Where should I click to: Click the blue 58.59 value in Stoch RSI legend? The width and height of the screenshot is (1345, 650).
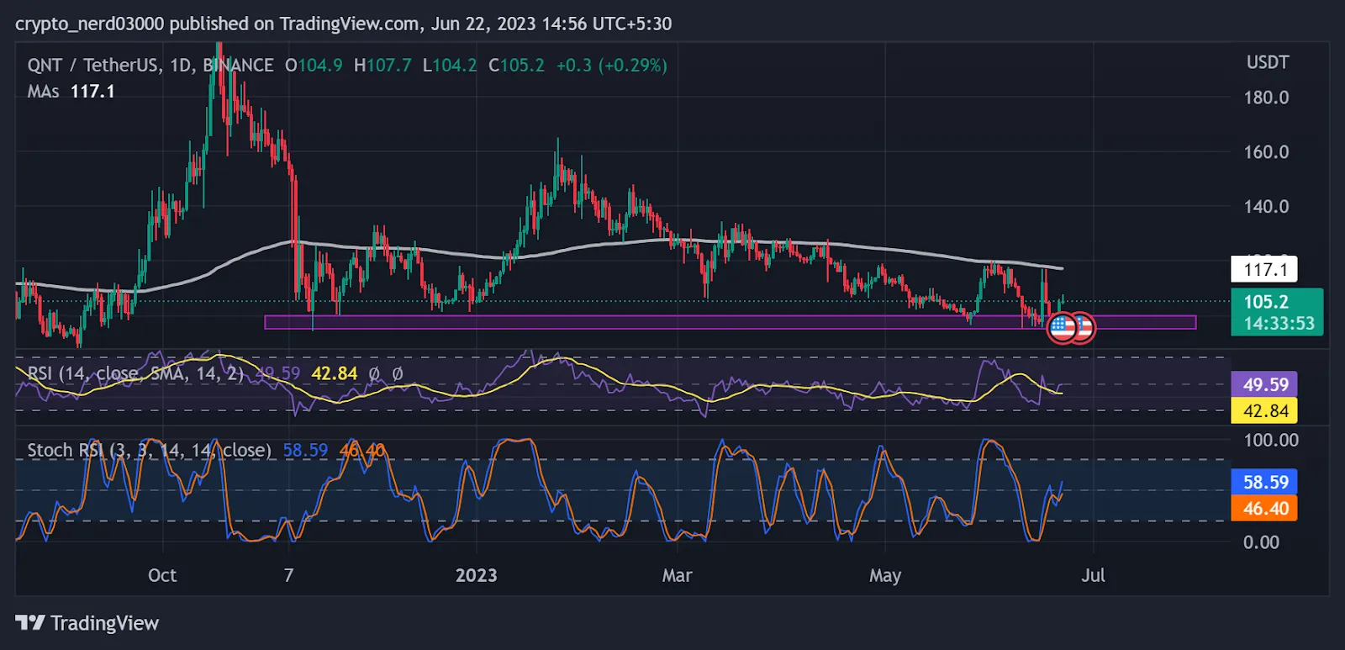coord(305,450)
